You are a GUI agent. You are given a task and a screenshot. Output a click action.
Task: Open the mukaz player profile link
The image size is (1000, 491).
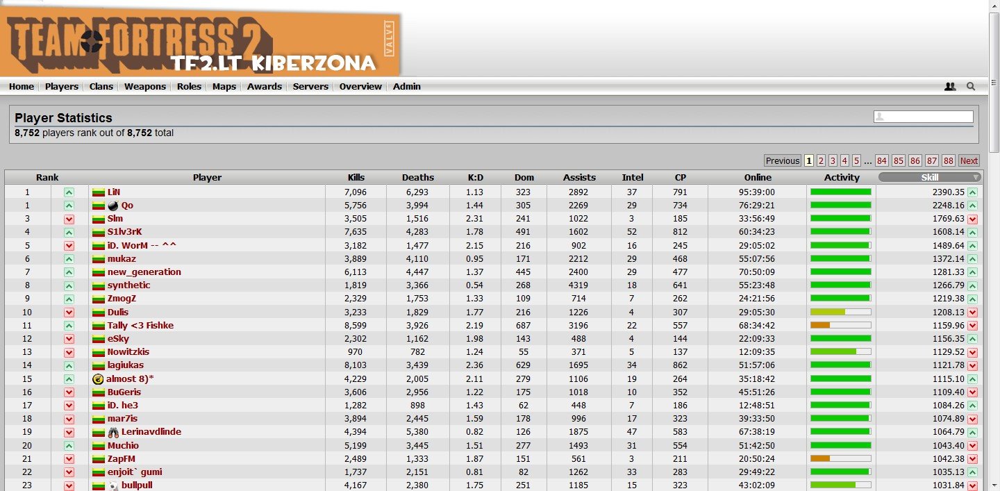tap(123, 259)
